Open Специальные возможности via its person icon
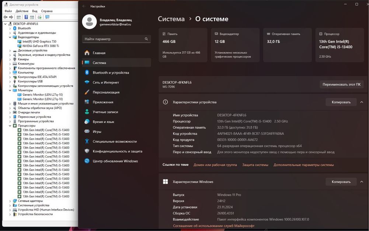The width and height of the screenshot is (369, 231). [x=87, y=141]
